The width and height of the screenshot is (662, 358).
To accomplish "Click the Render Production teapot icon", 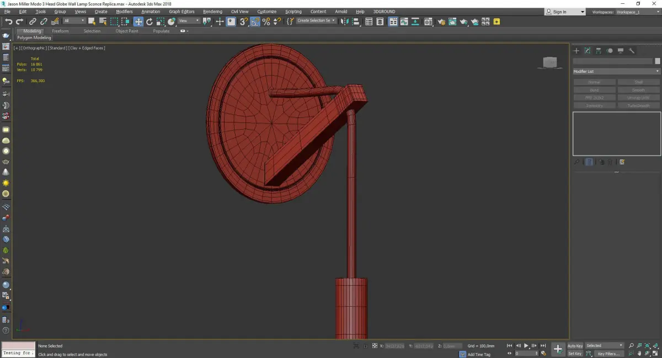I will [463, 22].
